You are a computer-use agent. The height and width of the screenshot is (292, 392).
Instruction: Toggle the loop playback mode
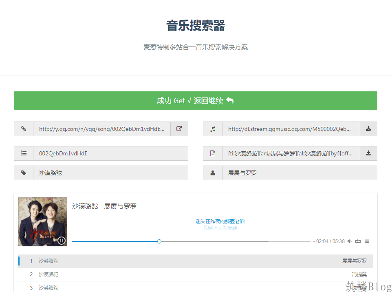[x=358, y=241]
